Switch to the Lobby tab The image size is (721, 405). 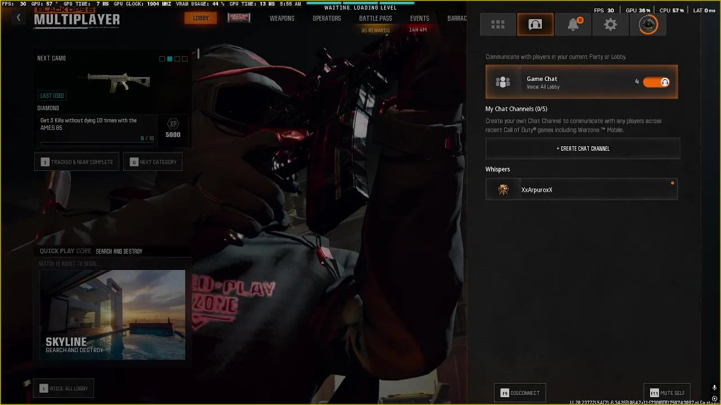pyautogui.click(x=201, y=18)
